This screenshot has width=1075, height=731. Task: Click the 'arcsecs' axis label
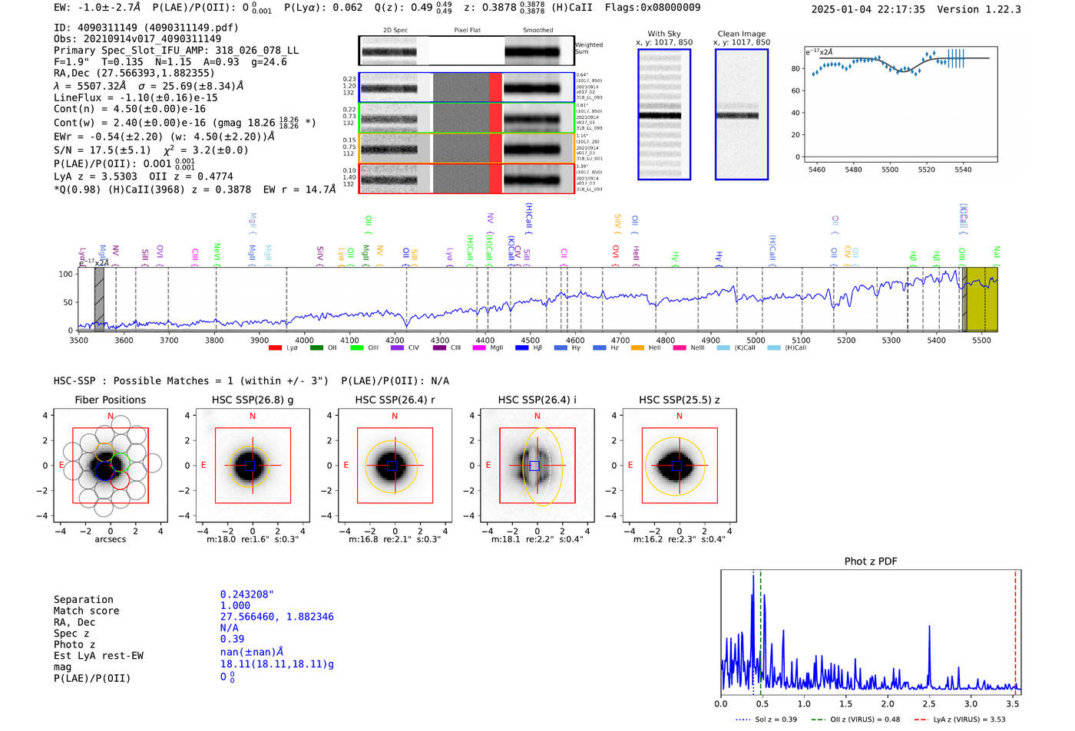pyautogui.click(x=111, y=539)
